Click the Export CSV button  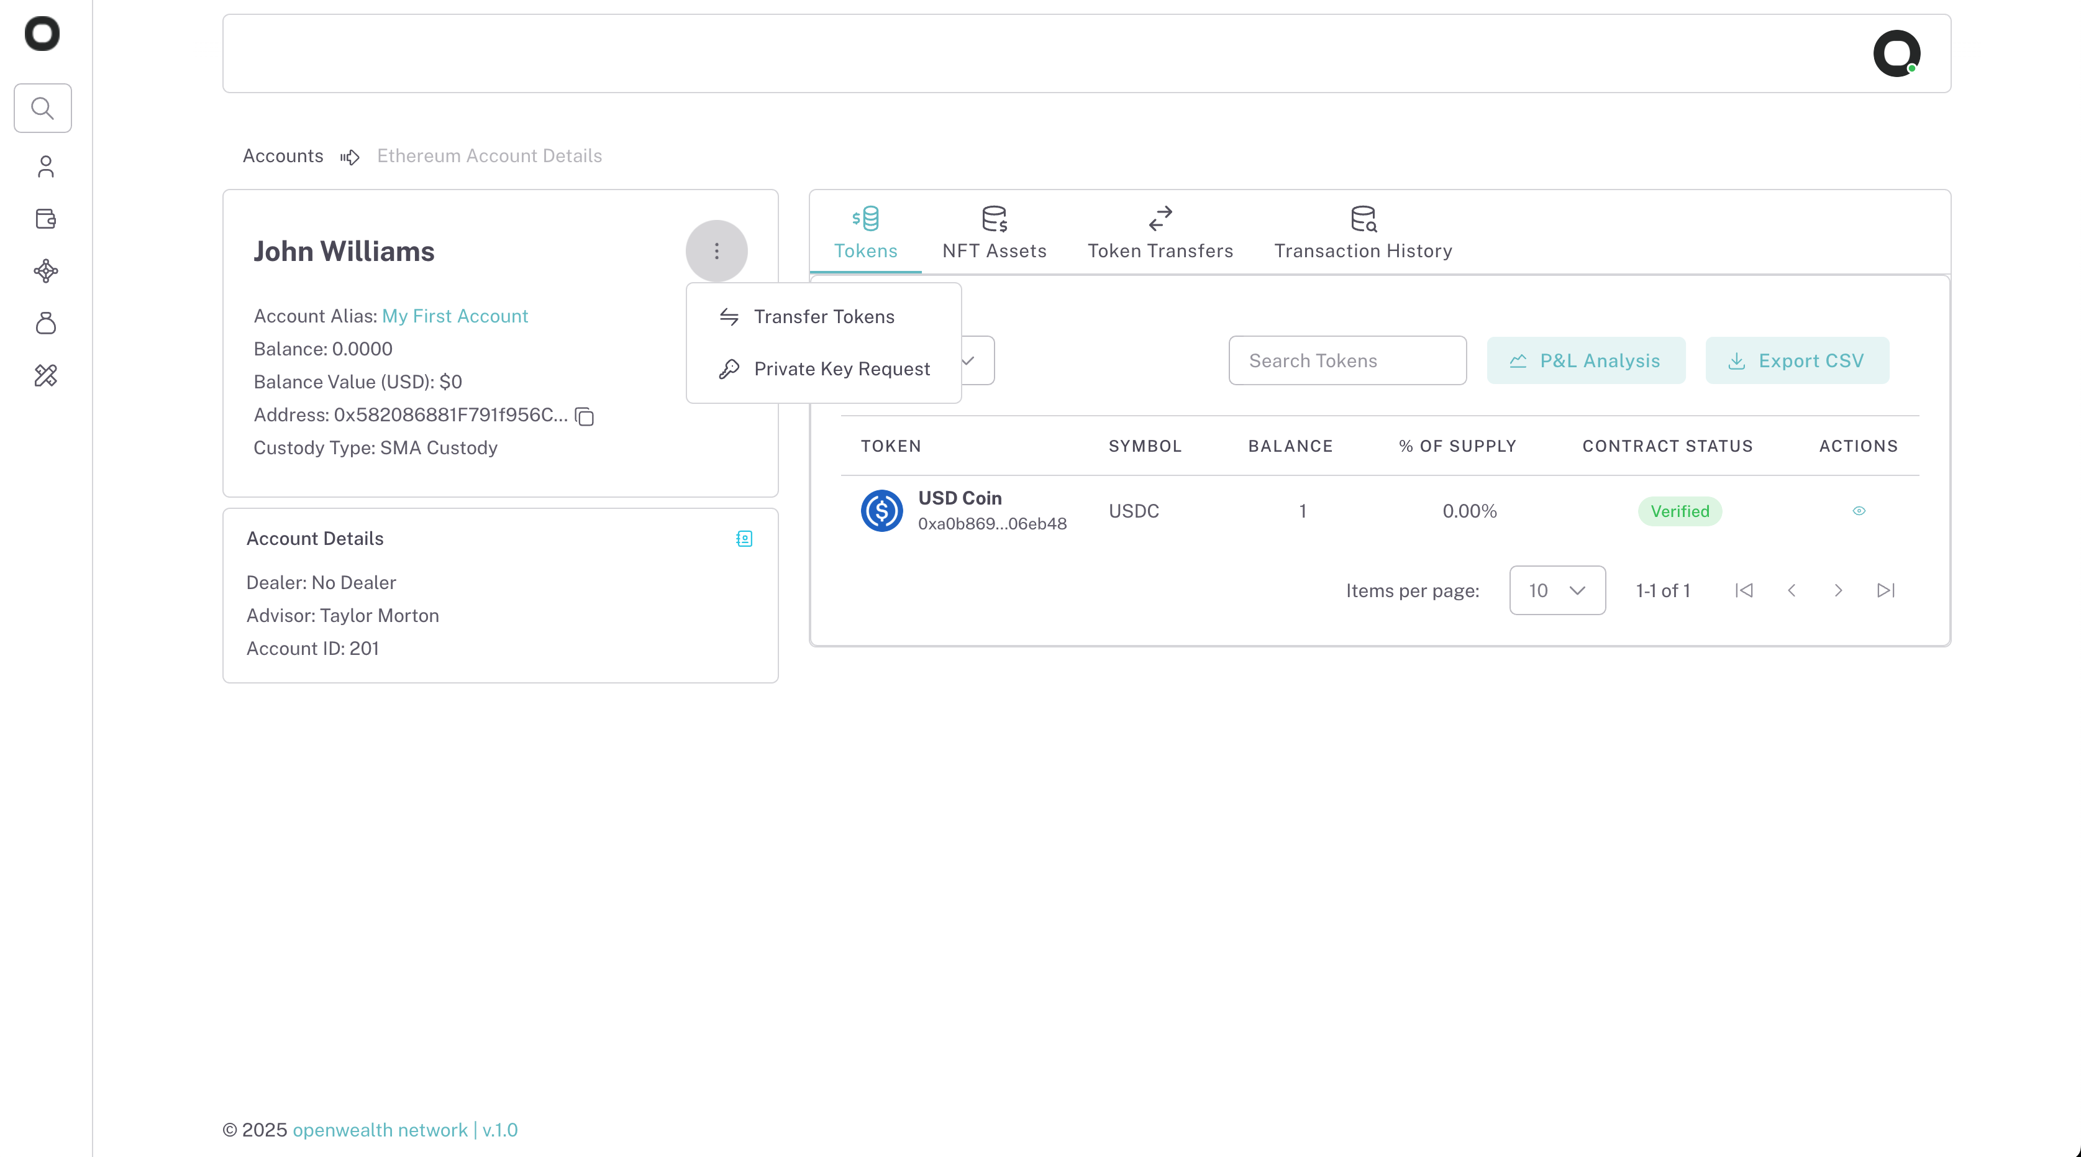[1796, 360]
